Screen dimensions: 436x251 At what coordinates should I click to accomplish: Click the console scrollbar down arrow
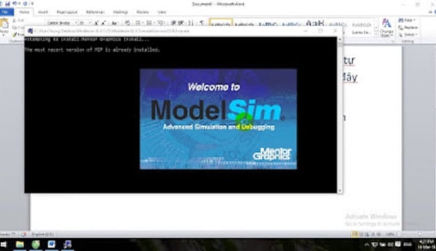coord(340,191)
